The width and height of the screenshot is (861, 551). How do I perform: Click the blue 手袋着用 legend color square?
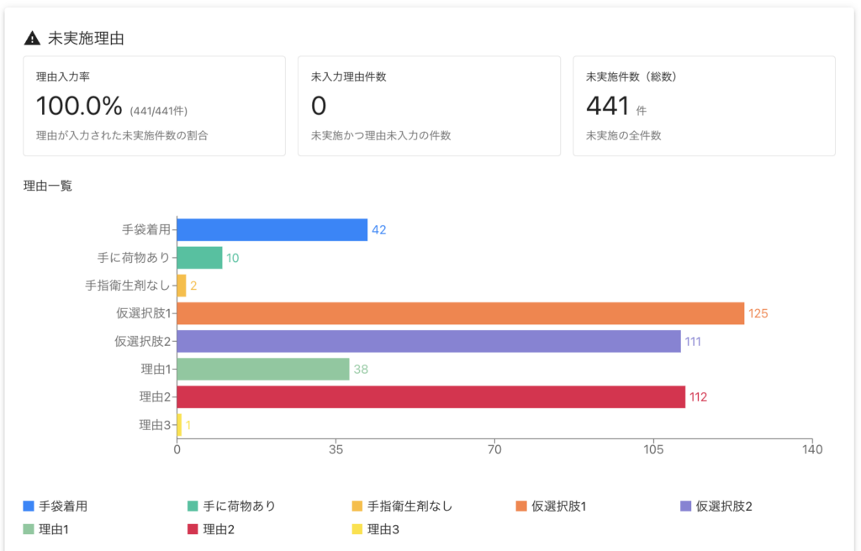click(29, 506)
